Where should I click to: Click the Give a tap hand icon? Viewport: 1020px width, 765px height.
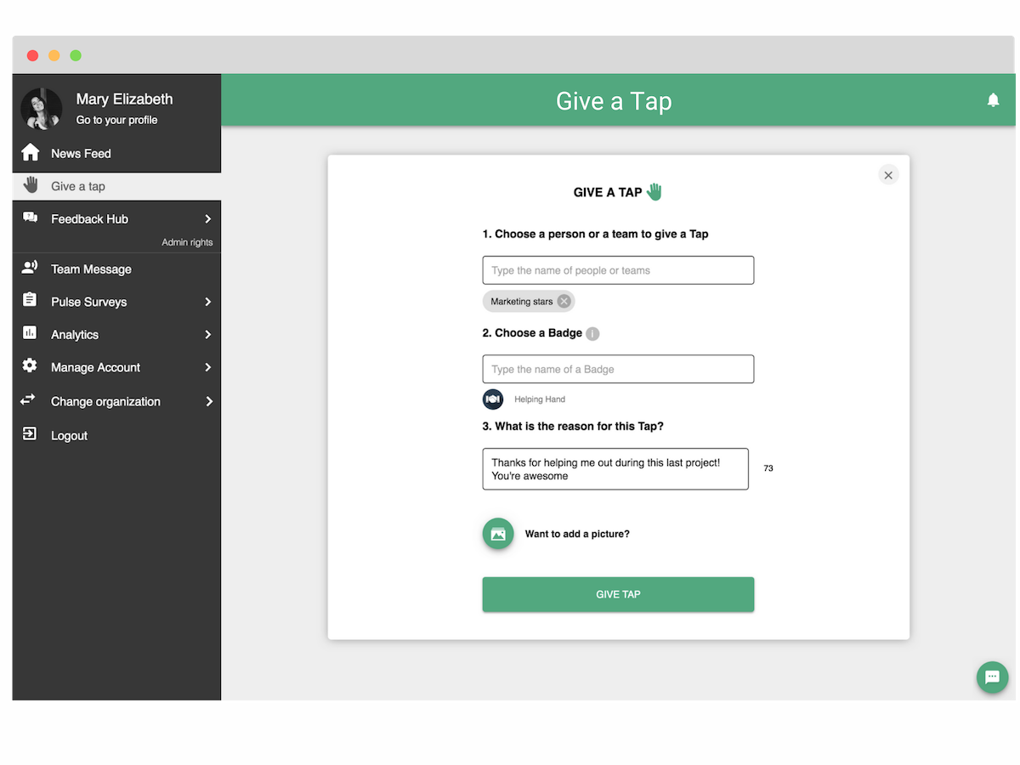(31, 184)
